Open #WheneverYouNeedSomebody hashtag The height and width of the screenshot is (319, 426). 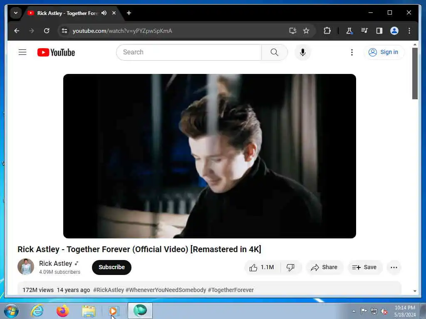[166, 290]
